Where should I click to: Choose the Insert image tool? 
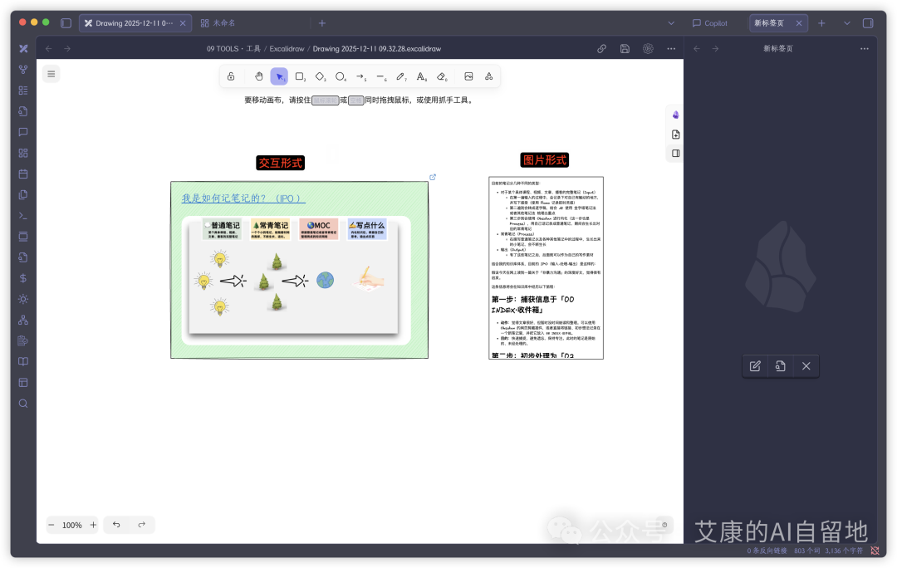(x=468, y=76)
